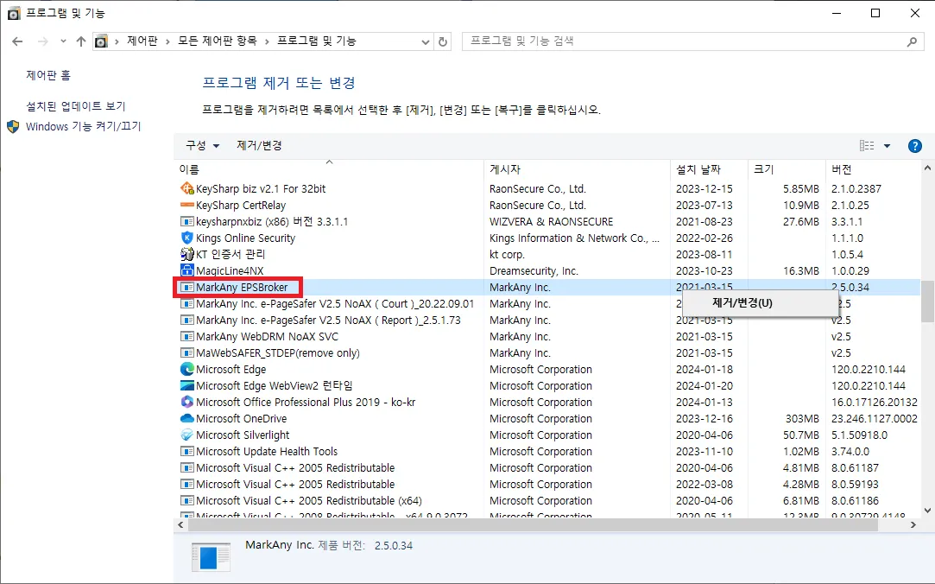Click the MarkAny EPSBroker program icon
The height and width of the screenshot is (584, 935).
coord(186,287)
